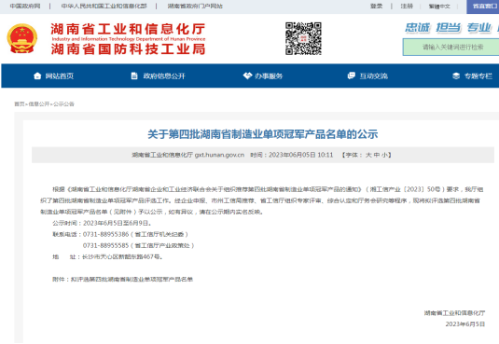Click the closing date 2023年6月5日
499x344 pixels.
[x=464, y=324]
